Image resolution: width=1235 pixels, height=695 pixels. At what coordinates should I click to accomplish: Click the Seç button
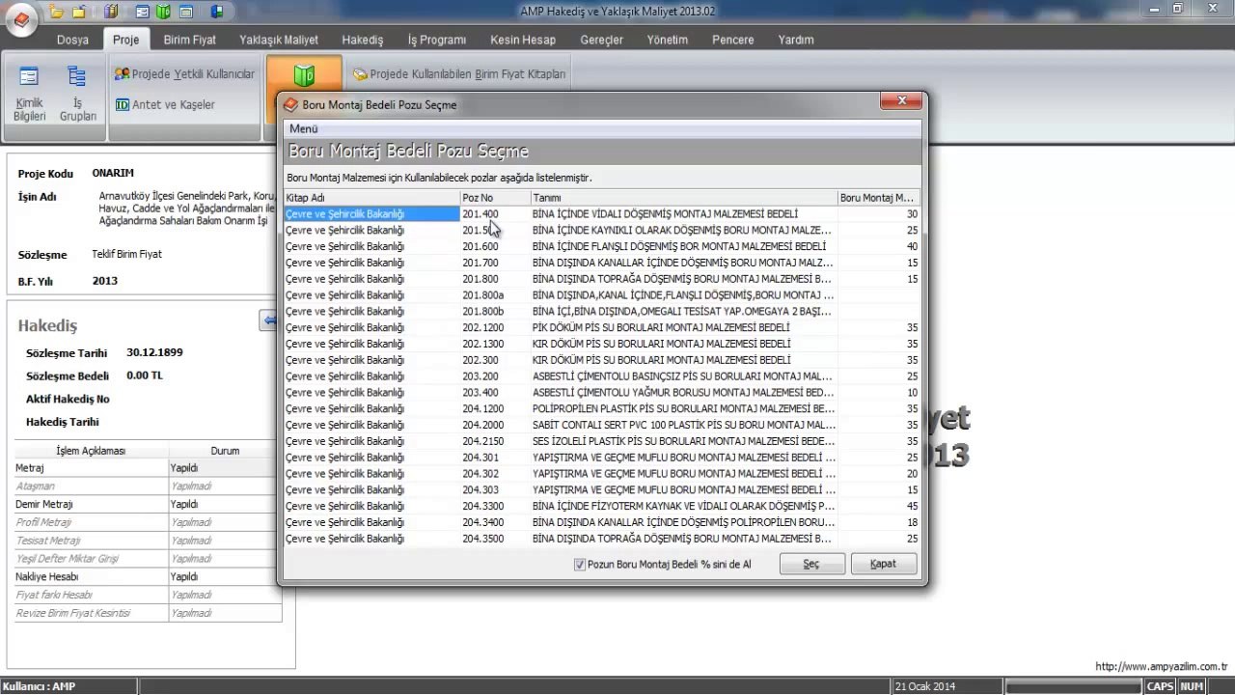[811, 565]
